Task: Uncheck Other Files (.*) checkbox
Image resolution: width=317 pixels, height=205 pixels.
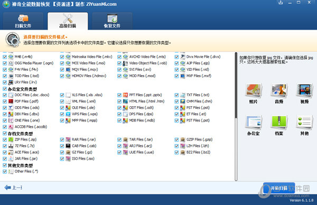Action: (x=5, y=171)
